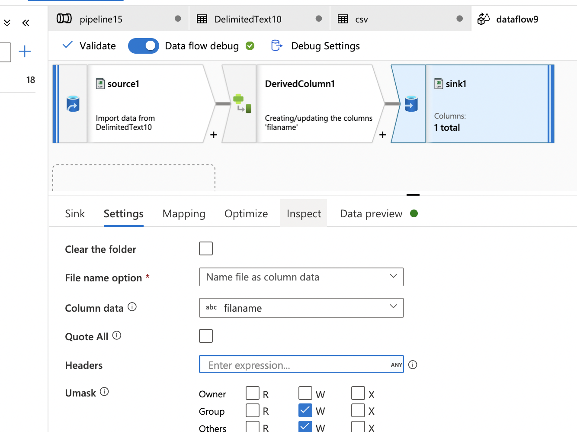
Task: Check Owner X umask checkbox
Action: click(358, 393)
